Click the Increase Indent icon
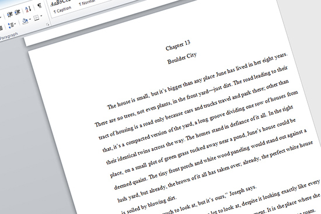The width and height of the screenshot is (321, 214). point(18,12)
